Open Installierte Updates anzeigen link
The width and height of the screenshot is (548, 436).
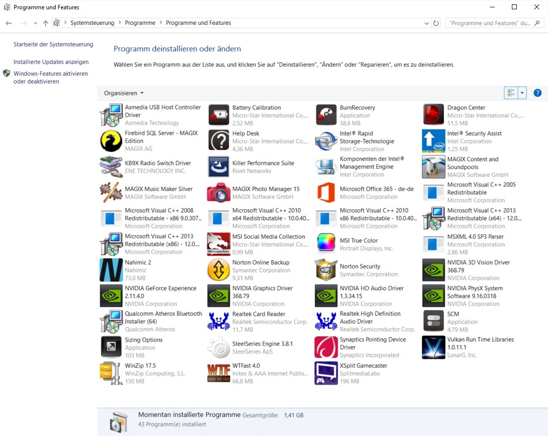click(51, 62)
